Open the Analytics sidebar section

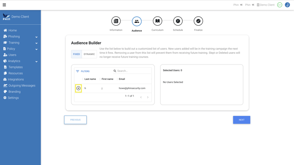pyautogui.click(x=12, y=61)
